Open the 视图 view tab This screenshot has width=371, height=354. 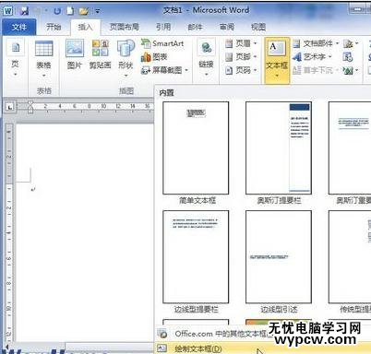(258, 27)
